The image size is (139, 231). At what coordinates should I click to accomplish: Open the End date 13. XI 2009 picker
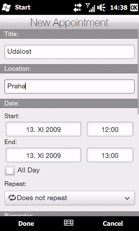click(43, 155)
